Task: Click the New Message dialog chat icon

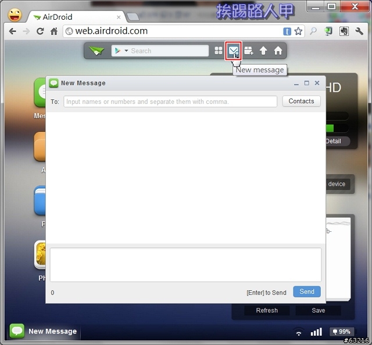Action: click(x=53, y=83)
